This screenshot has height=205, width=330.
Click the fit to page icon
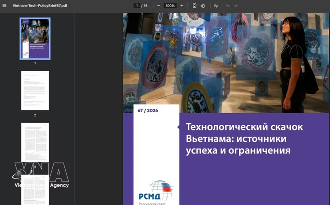point(194,6)
